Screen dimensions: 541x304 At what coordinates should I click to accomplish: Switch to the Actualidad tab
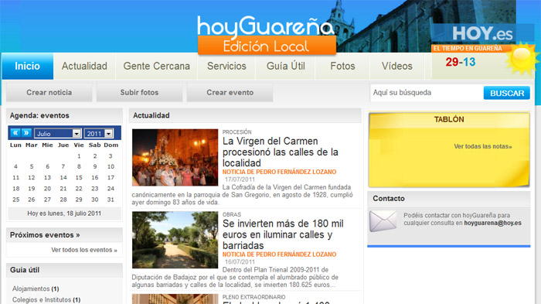84,66
